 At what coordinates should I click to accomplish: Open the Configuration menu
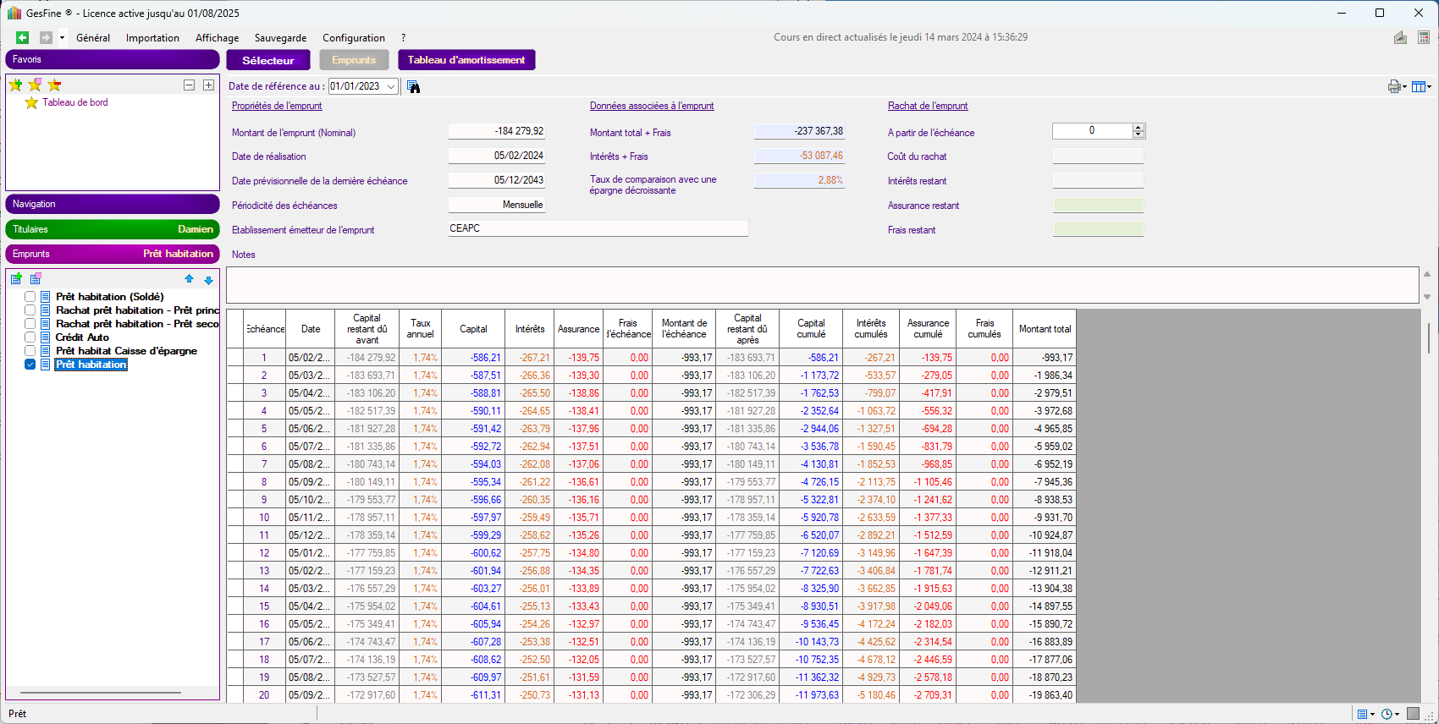353,38
